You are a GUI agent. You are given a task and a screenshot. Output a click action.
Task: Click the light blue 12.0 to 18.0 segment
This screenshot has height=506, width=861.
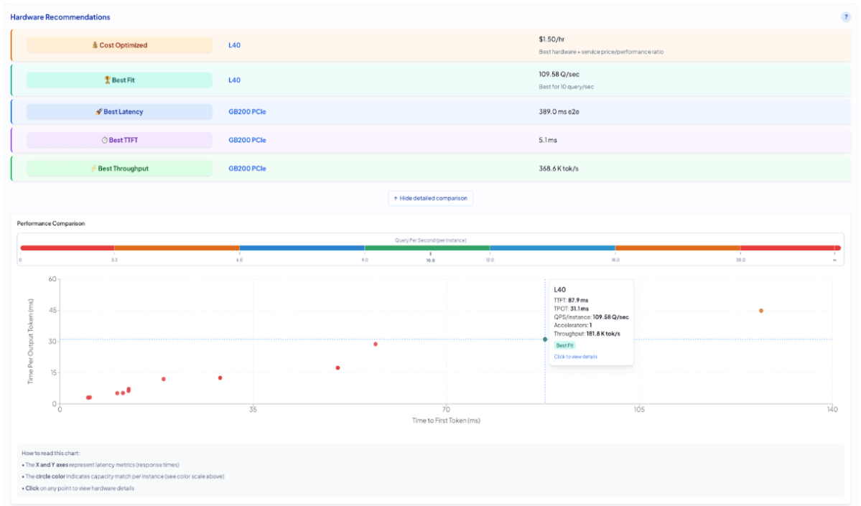[552, 248]
